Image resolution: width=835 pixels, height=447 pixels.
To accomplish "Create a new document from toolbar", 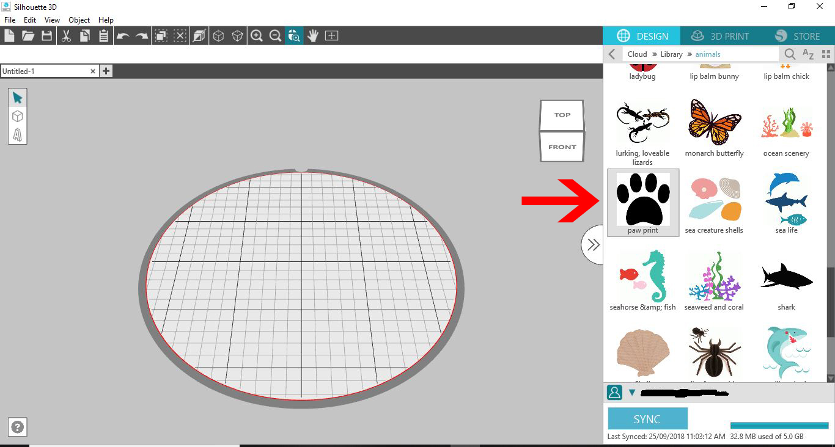I will [x=9, y=36].
